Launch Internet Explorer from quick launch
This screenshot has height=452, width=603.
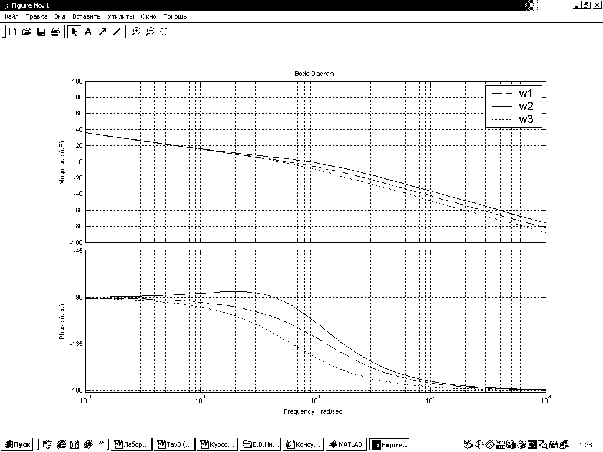(61, 445)
